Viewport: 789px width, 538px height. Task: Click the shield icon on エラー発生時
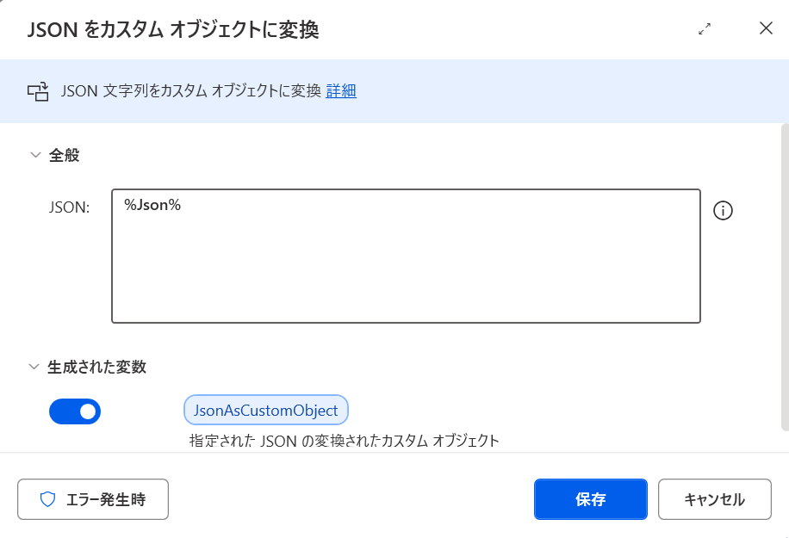47,499
